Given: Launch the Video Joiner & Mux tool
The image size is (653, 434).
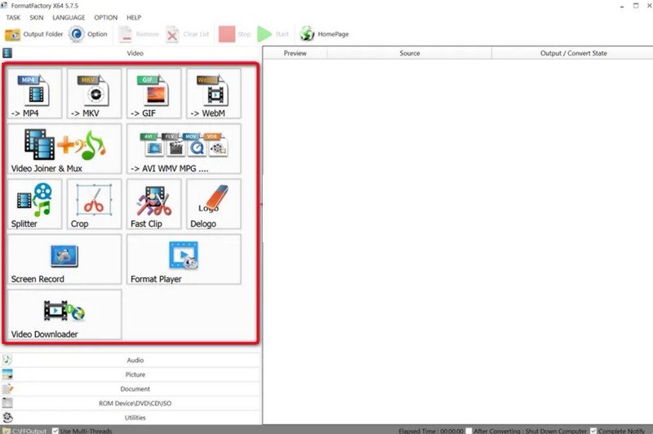Looking at the screenshot, I should (64, 148).
